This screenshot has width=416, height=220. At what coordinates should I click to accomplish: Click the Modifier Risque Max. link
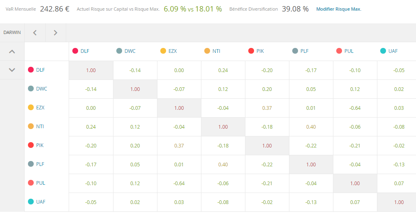[338, 9]
